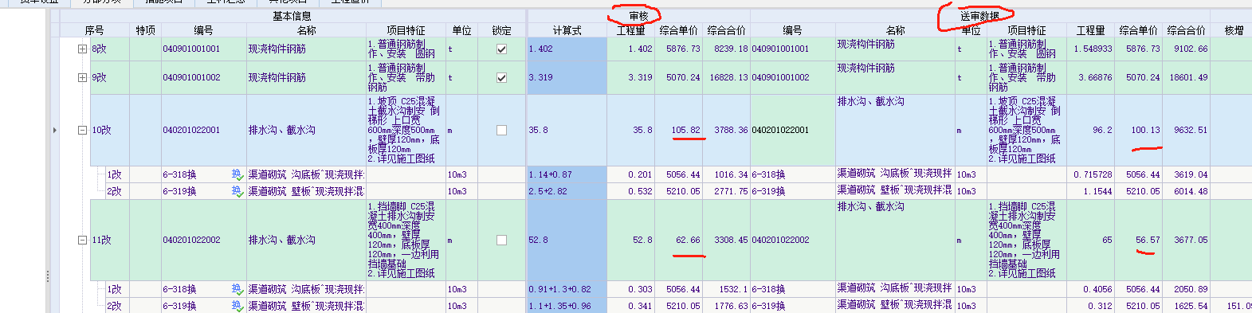This screenshot has width=1252, height=313.
Task: Click the 锁定 column header
Action: 501,30
